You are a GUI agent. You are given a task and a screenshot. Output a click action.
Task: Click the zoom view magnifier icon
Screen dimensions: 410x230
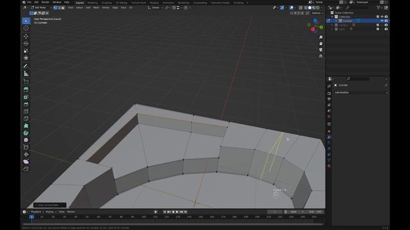(x=321, y=38)
